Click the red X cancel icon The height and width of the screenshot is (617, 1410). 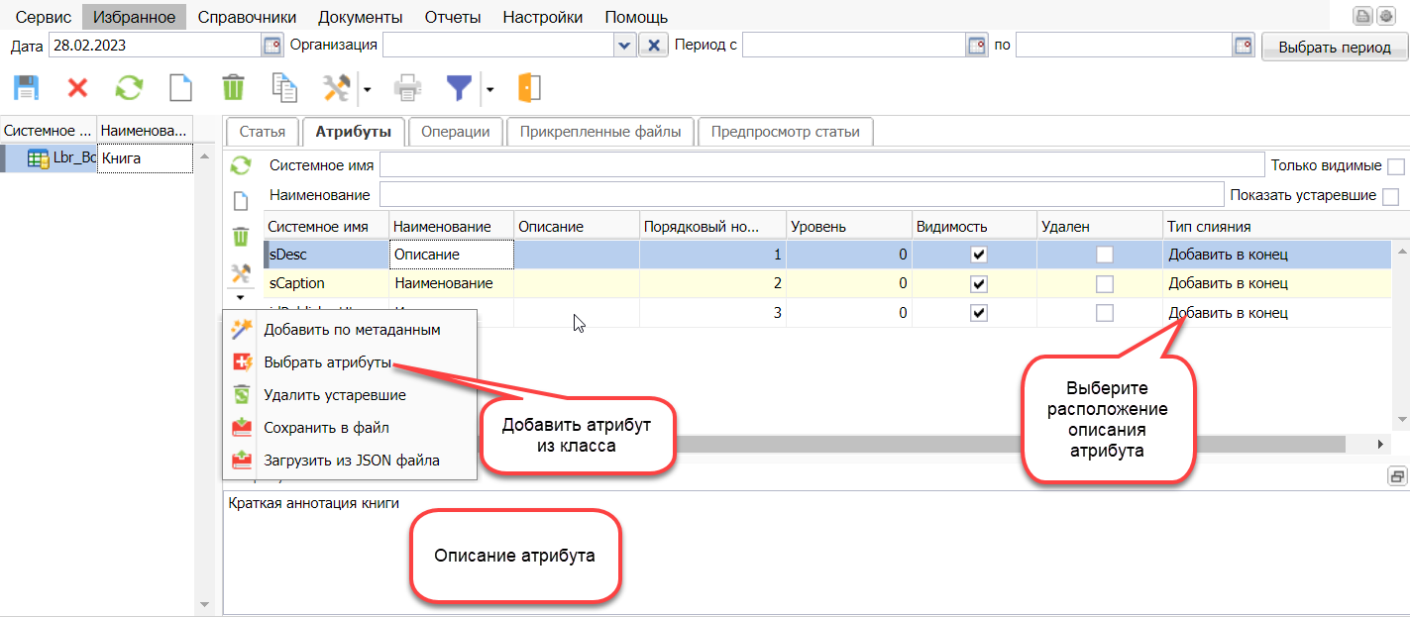tap(77, 88)
